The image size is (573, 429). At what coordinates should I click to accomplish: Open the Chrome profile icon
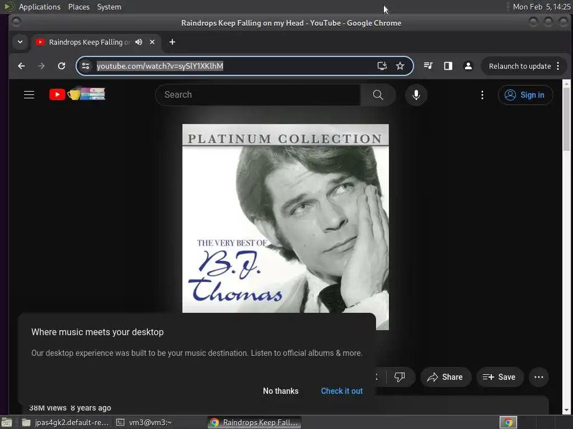click(468, 66)
